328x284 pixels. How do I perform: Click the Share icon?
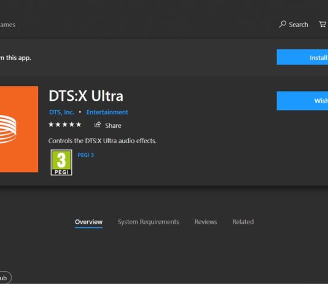[98, 125]
